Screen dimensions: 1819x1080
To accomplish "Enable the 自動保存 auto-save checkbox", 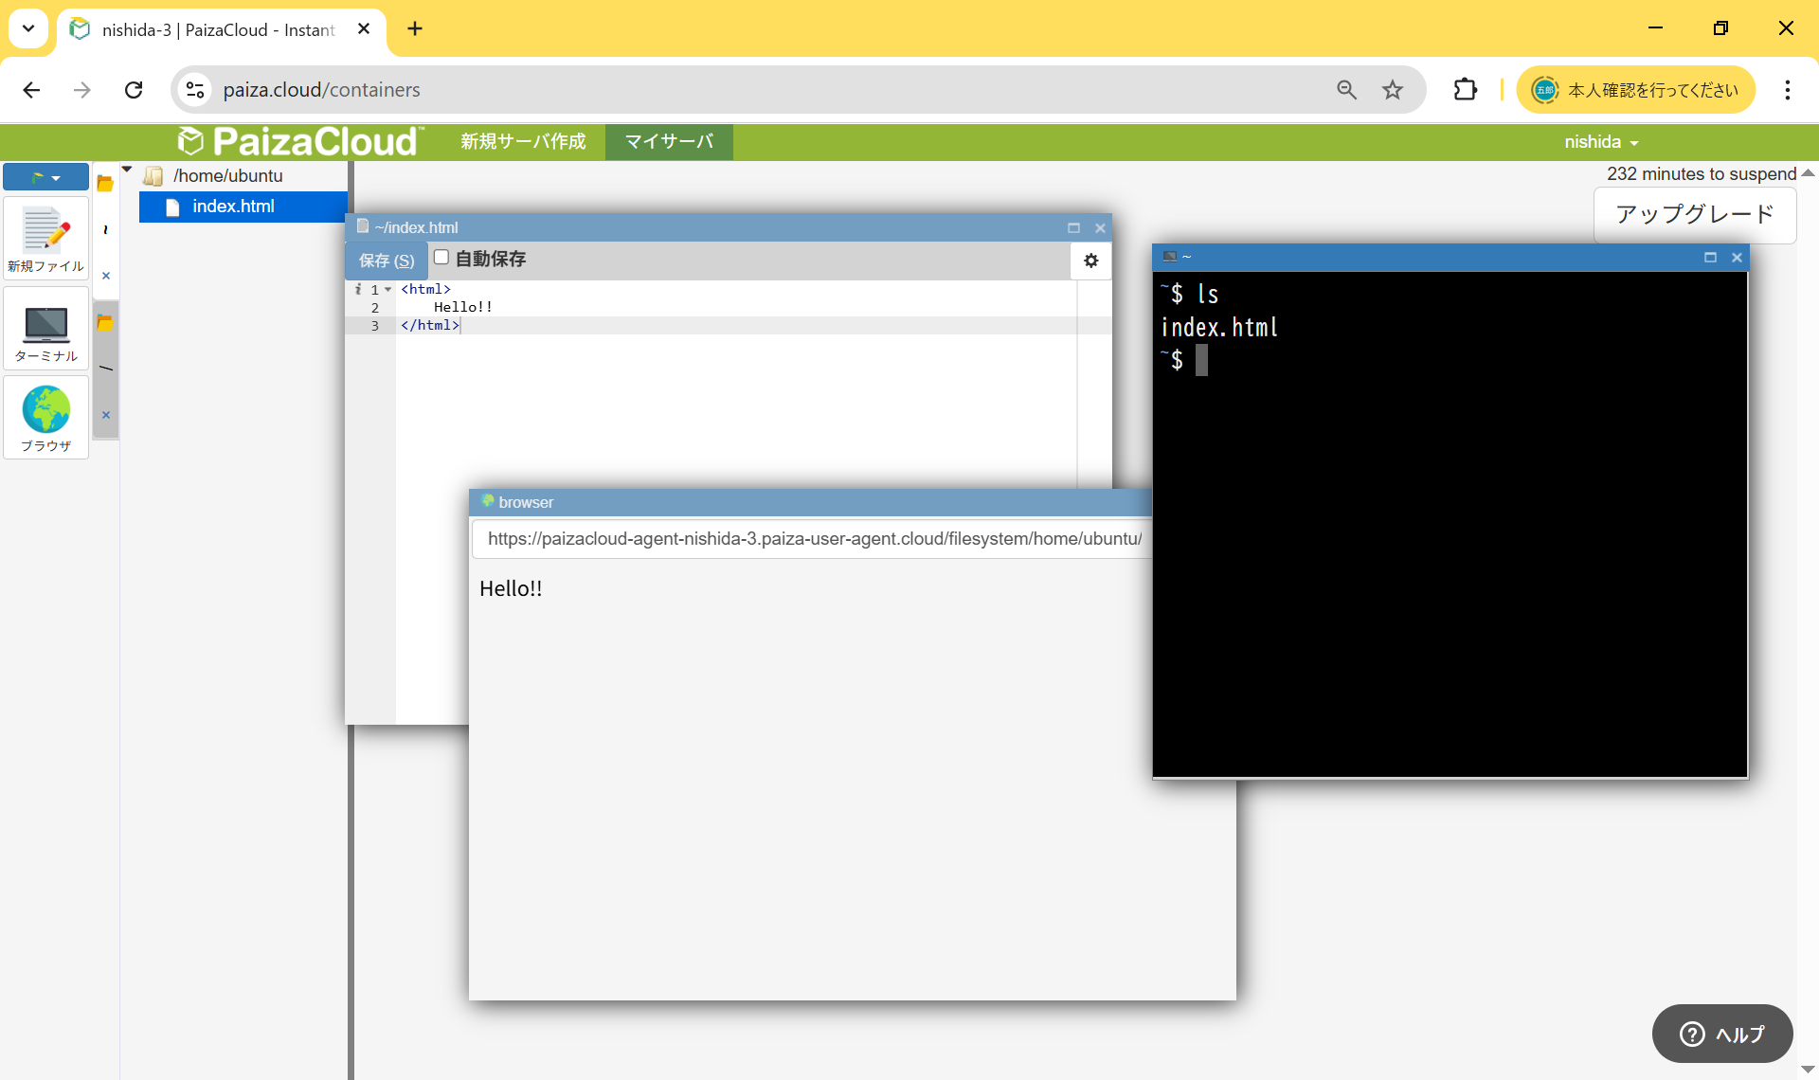I will pos(441,258).
